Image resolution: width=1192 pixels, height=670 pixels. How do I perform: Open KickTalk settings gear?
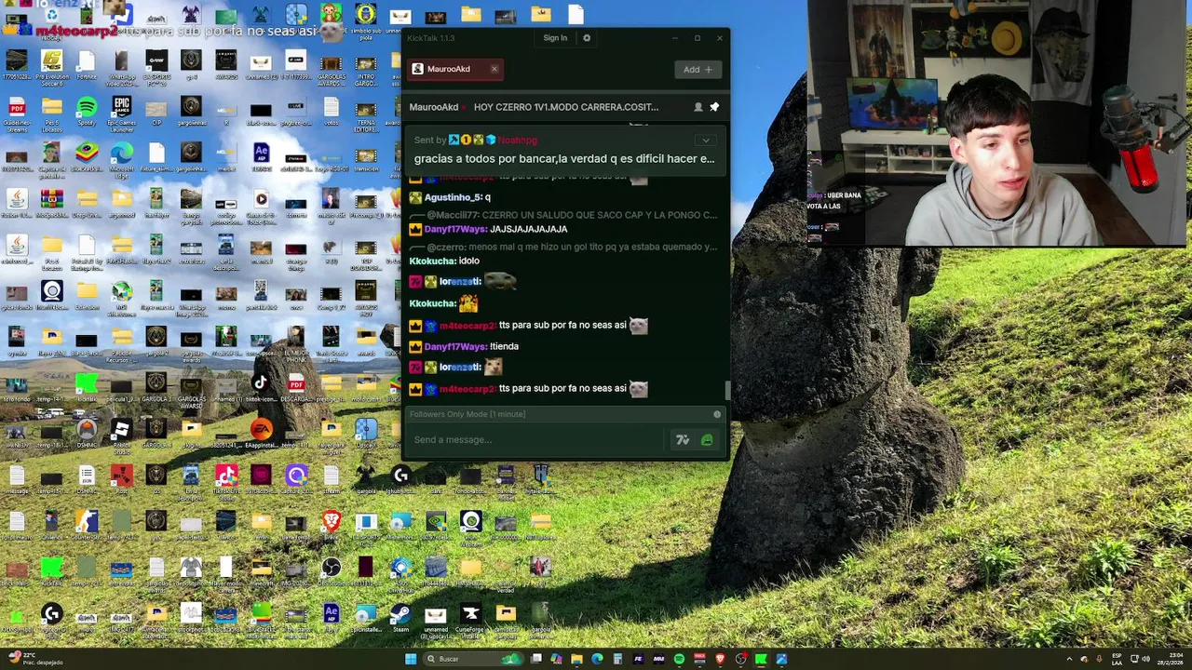click(587, 38)
